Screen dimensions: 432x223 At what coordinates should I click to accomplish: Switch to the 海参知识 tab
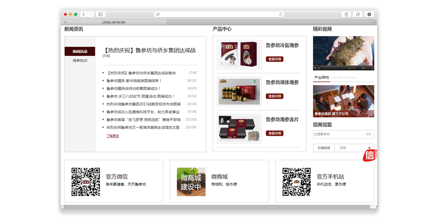(x=80, y=61)
